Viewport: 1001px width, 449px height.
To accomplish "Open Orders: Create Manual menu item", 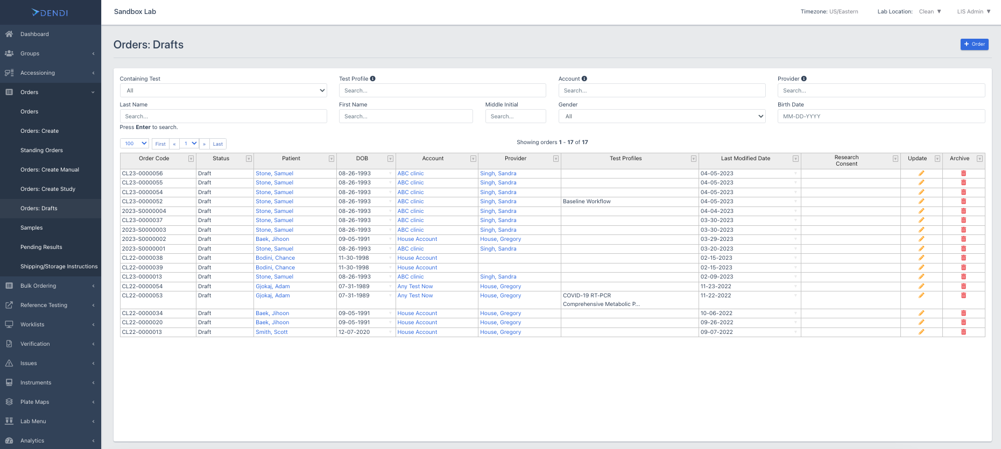I will [x=51, y=169].
